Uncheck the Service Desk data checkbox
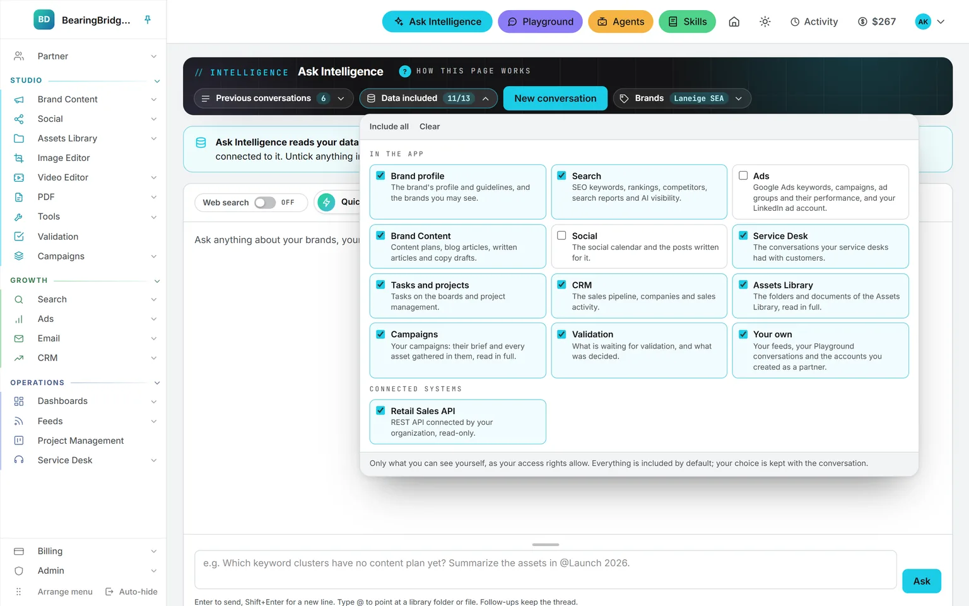The image size is (969, 606). 743,235
